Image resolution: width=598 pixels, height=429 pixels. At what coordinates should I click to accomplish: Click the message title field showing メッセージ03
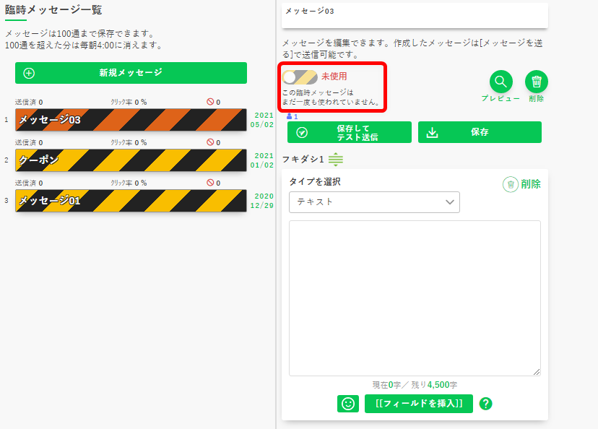pos(415,11)
